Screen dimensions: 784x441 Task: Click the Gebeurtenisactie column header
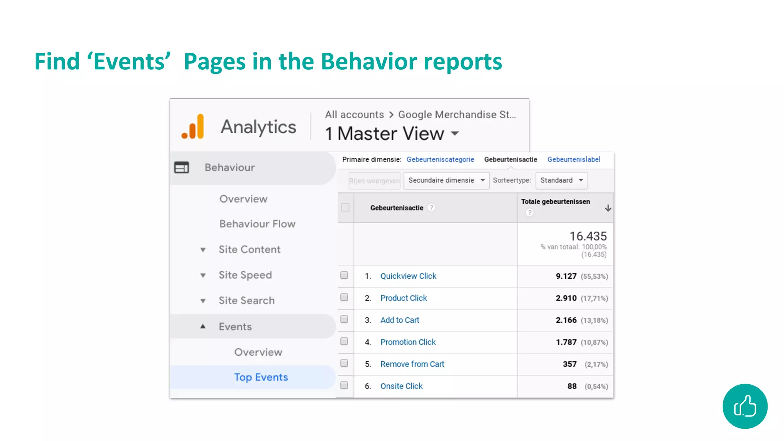click(x=397, y=208)
